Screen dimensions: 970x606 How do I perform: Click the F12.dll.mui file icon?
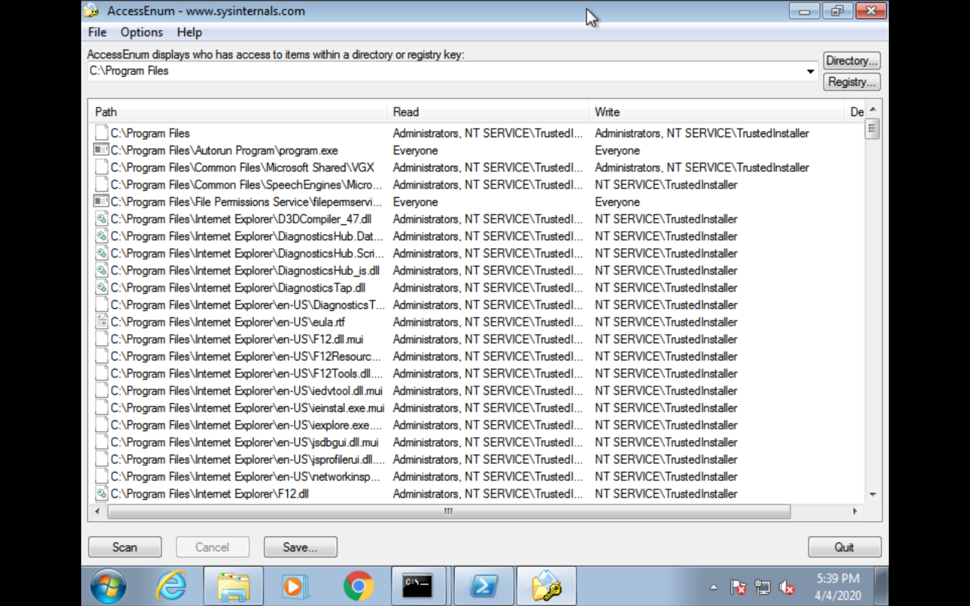pyautogui.click(x=102, y=339)
